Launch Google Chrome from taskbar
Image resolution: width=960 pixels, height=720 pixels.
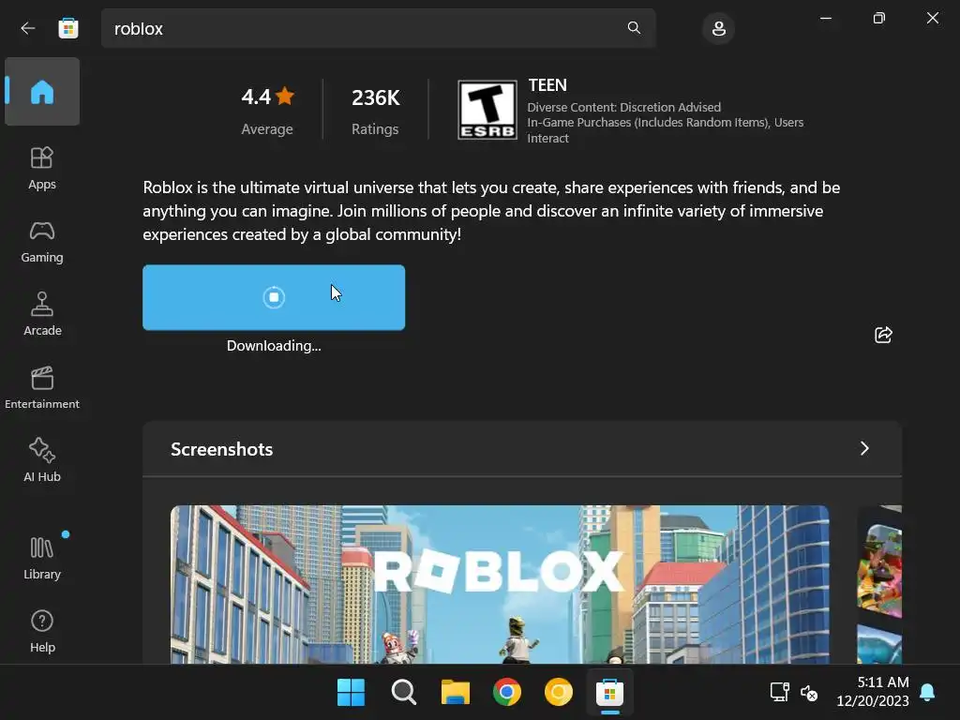pos(507,693)
